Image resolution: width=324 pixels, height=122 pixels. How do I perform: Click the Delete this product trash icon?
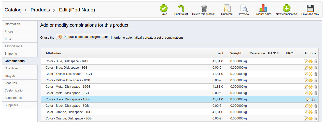(204, 8)
